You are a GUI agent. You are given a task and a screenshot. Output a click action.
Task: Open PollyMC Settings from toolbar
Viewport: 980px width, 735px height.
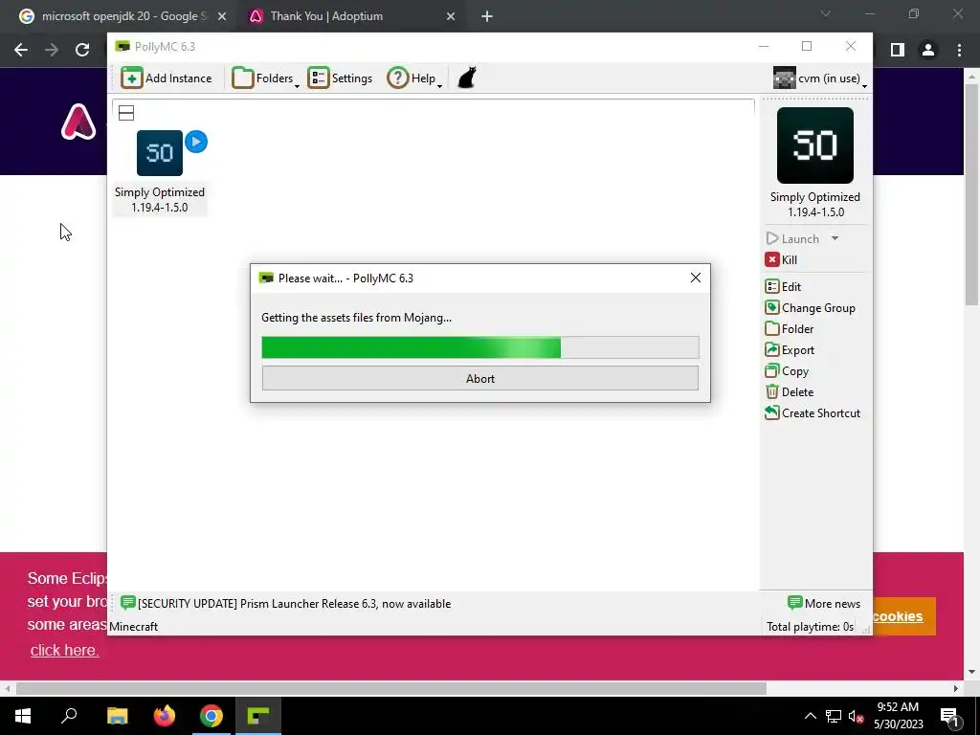[x=340, y=78]
